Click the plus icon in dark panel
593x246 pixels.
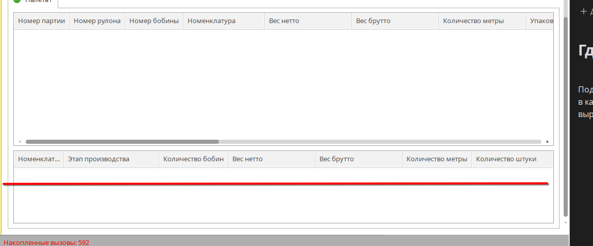pos(583,11)
